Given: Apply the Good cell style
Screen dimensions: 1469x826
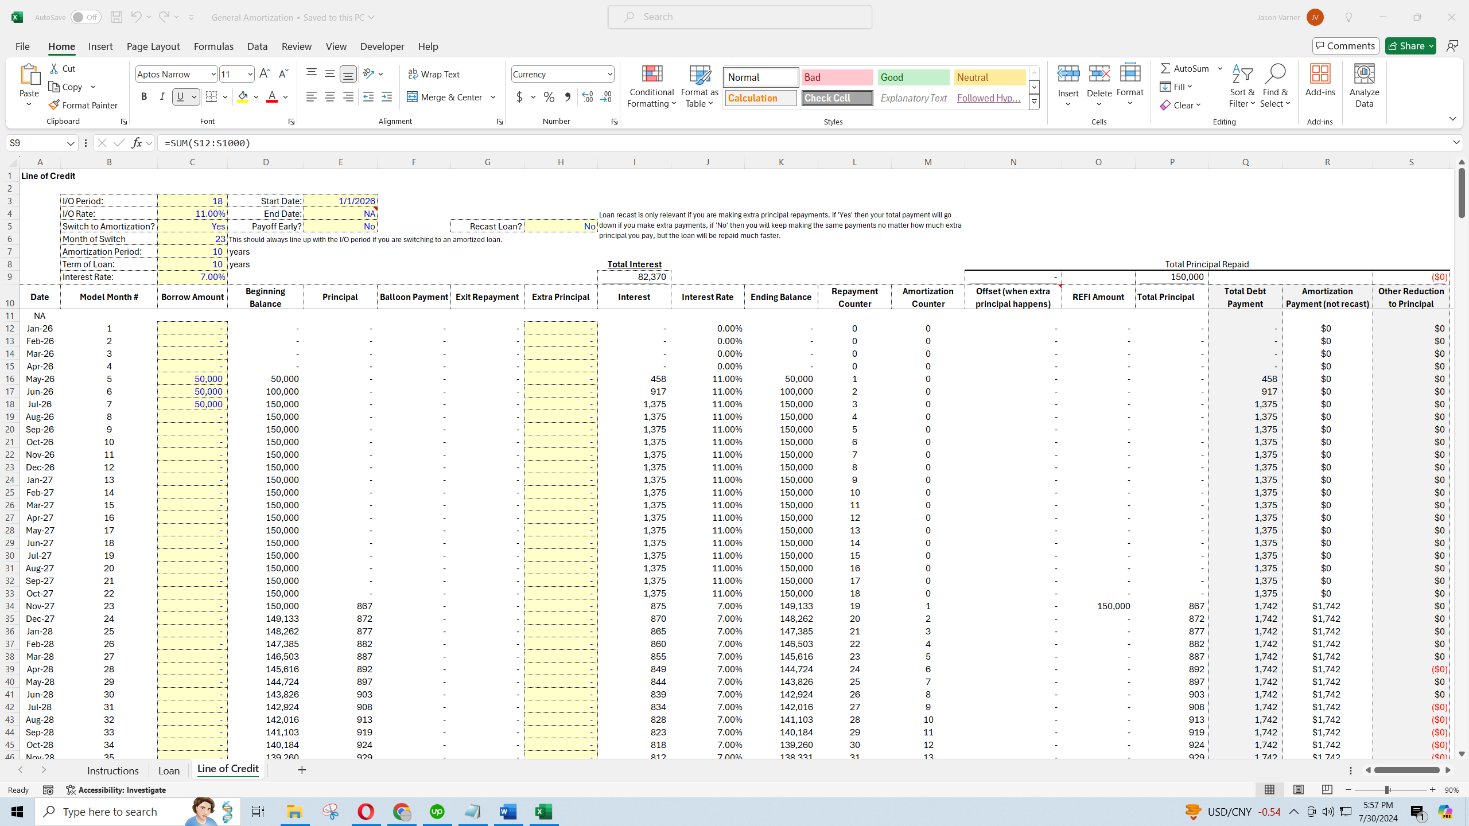Looking at the screenshot, I should pyautogui.click(x=914, y=77).
